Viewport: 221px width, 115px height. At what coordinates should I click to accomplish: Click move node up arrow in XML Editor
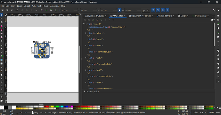(x=110, y=20)
